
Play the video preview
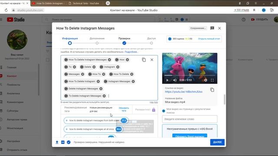[167, 80]
